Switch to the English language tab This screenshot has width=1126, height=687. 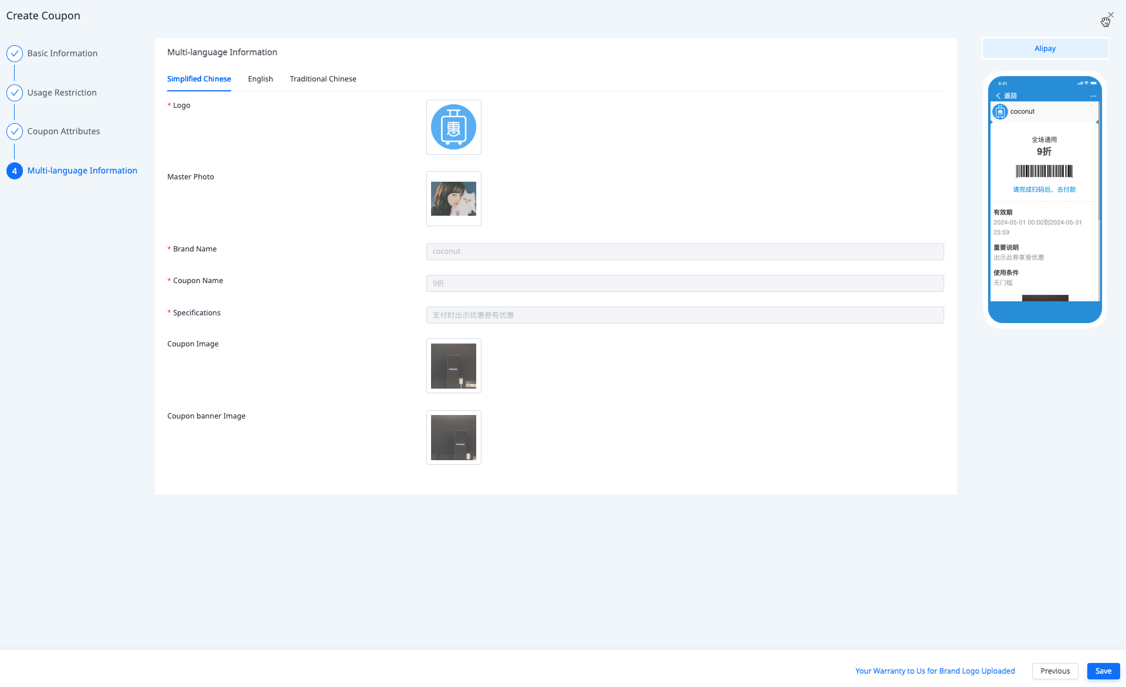click(x=260, y=79)
